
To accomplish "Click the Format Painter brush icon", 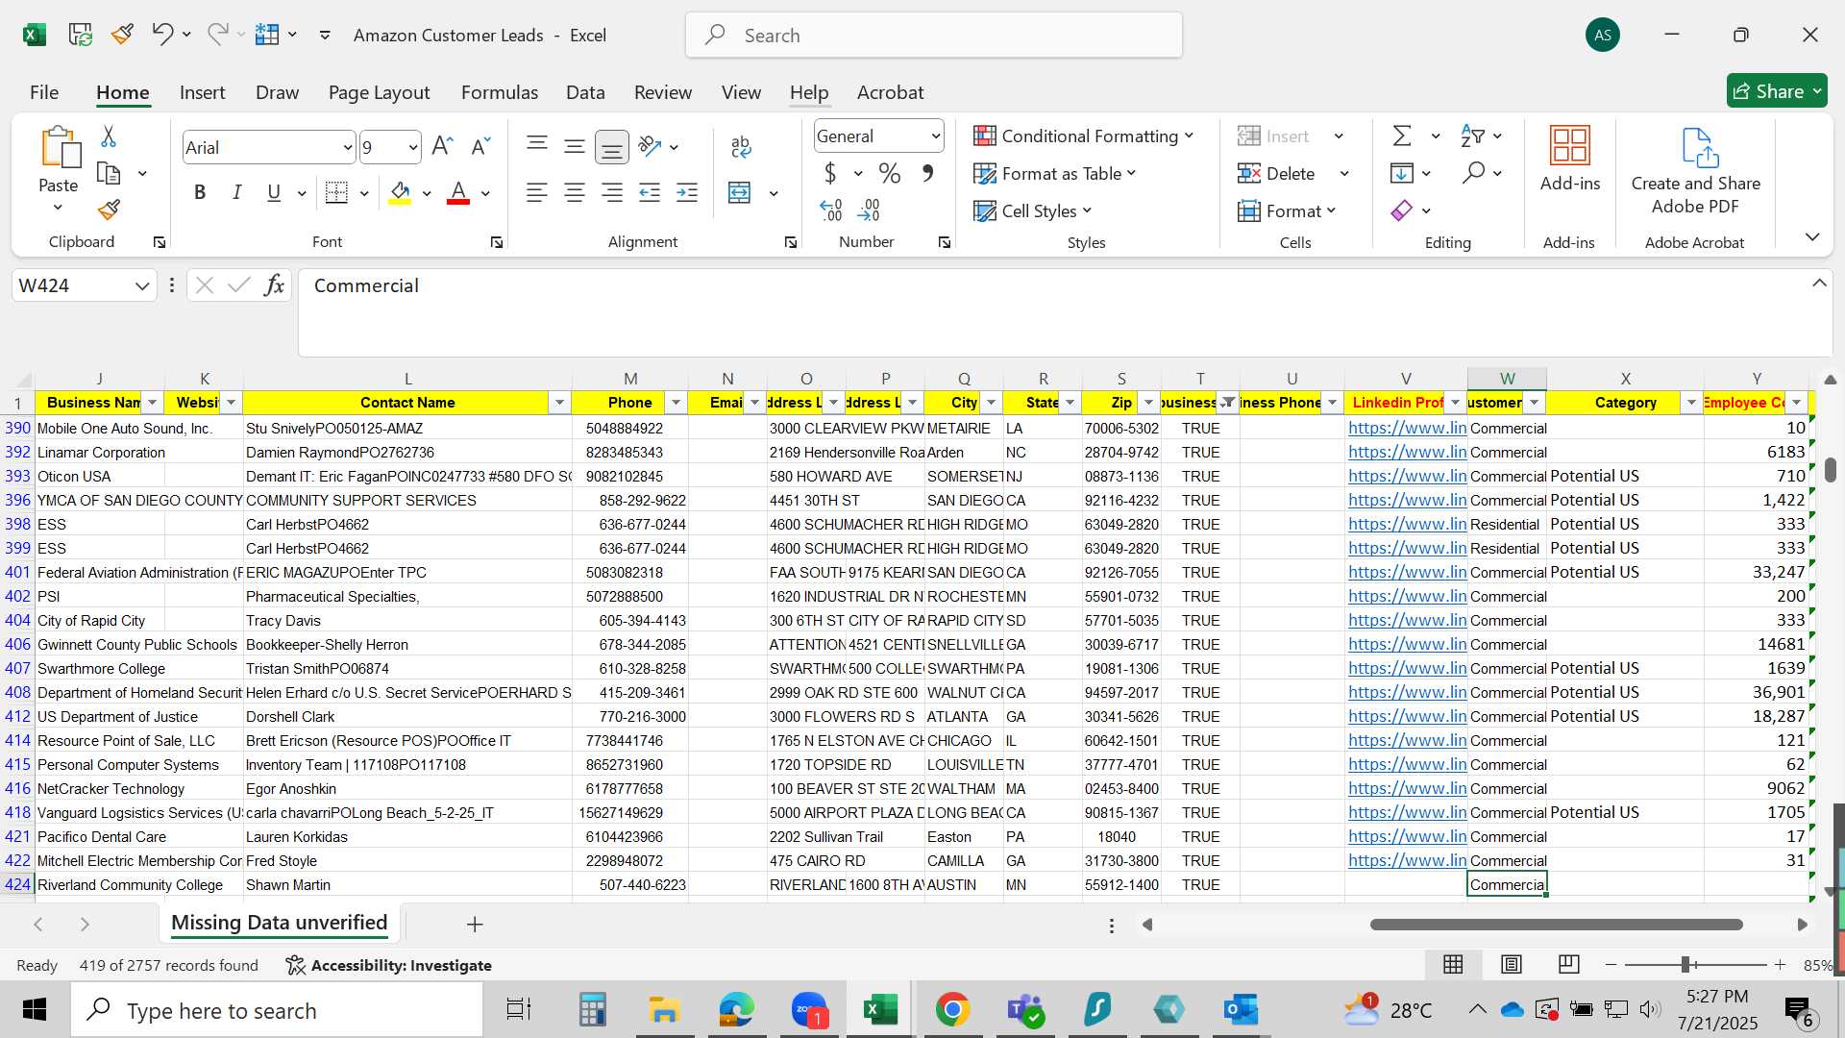I will [109, 210].
